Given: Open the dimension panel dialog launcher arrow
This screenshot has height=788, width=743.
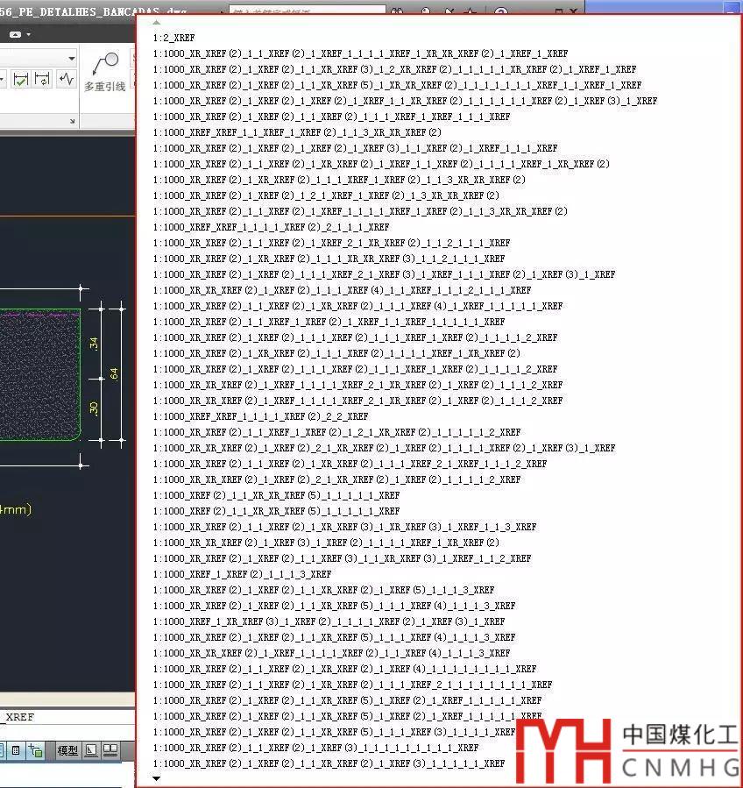Looking at the screenshot, I should pos(73,121).
